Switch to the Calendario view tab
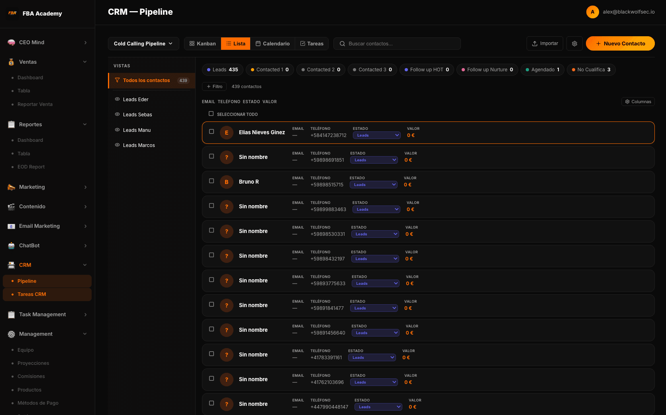The width and height of the screenshot is (666, 415). point(272,43)
